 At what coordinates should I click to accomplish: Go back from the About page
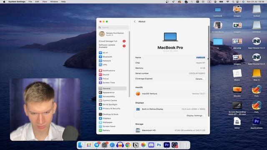(x=135, y=22)
